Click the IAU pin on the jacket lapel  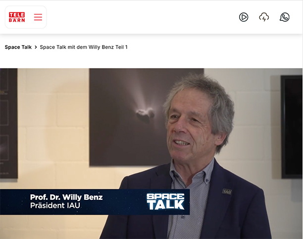227,191
